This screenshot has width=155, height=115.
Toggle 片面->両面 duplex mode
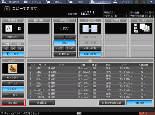tap(90, 48)
